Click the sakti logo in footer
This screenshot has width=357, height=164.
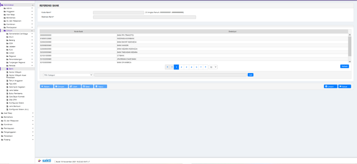pos(45,161)
